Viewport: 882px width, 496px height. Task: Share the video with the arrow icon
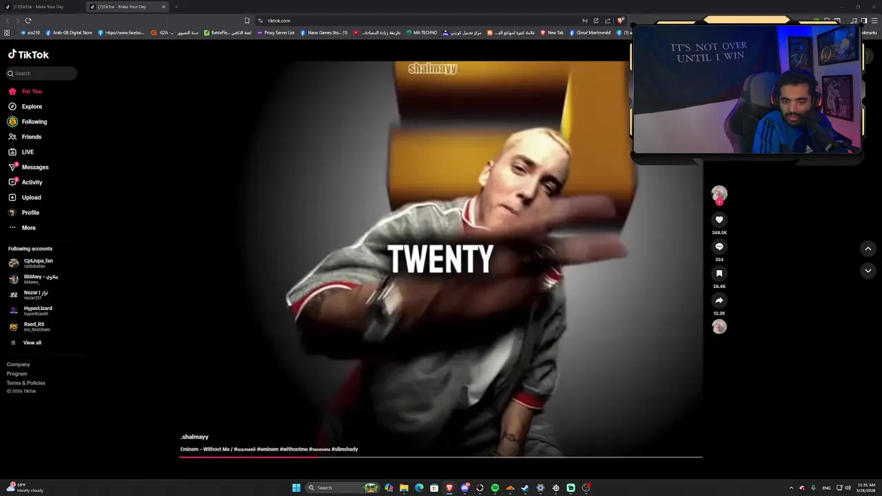(719, 300)
